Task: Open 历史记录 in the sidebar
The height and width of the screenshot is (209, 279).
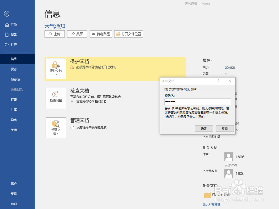Action: [17, 90]
